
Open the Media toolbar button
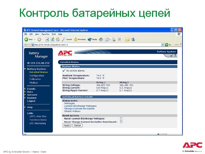pos(92,39)
